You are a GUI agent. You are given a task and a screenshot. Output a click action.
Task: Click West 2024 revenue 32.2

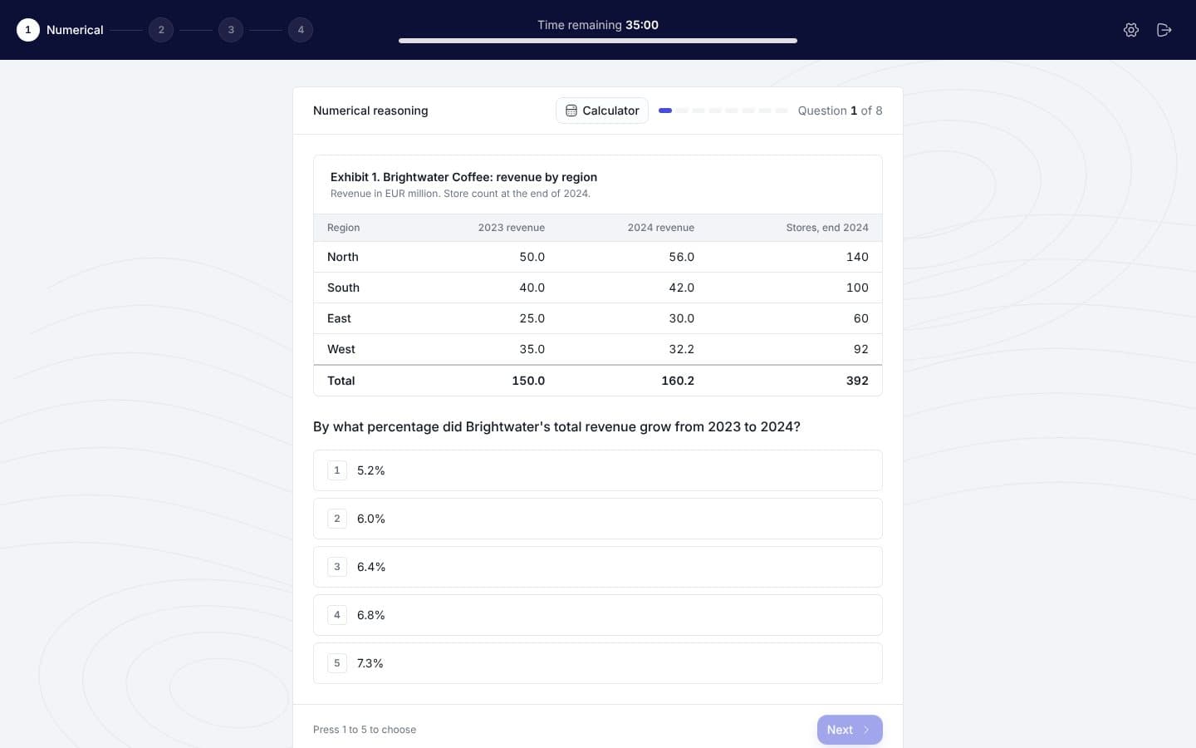682,349
